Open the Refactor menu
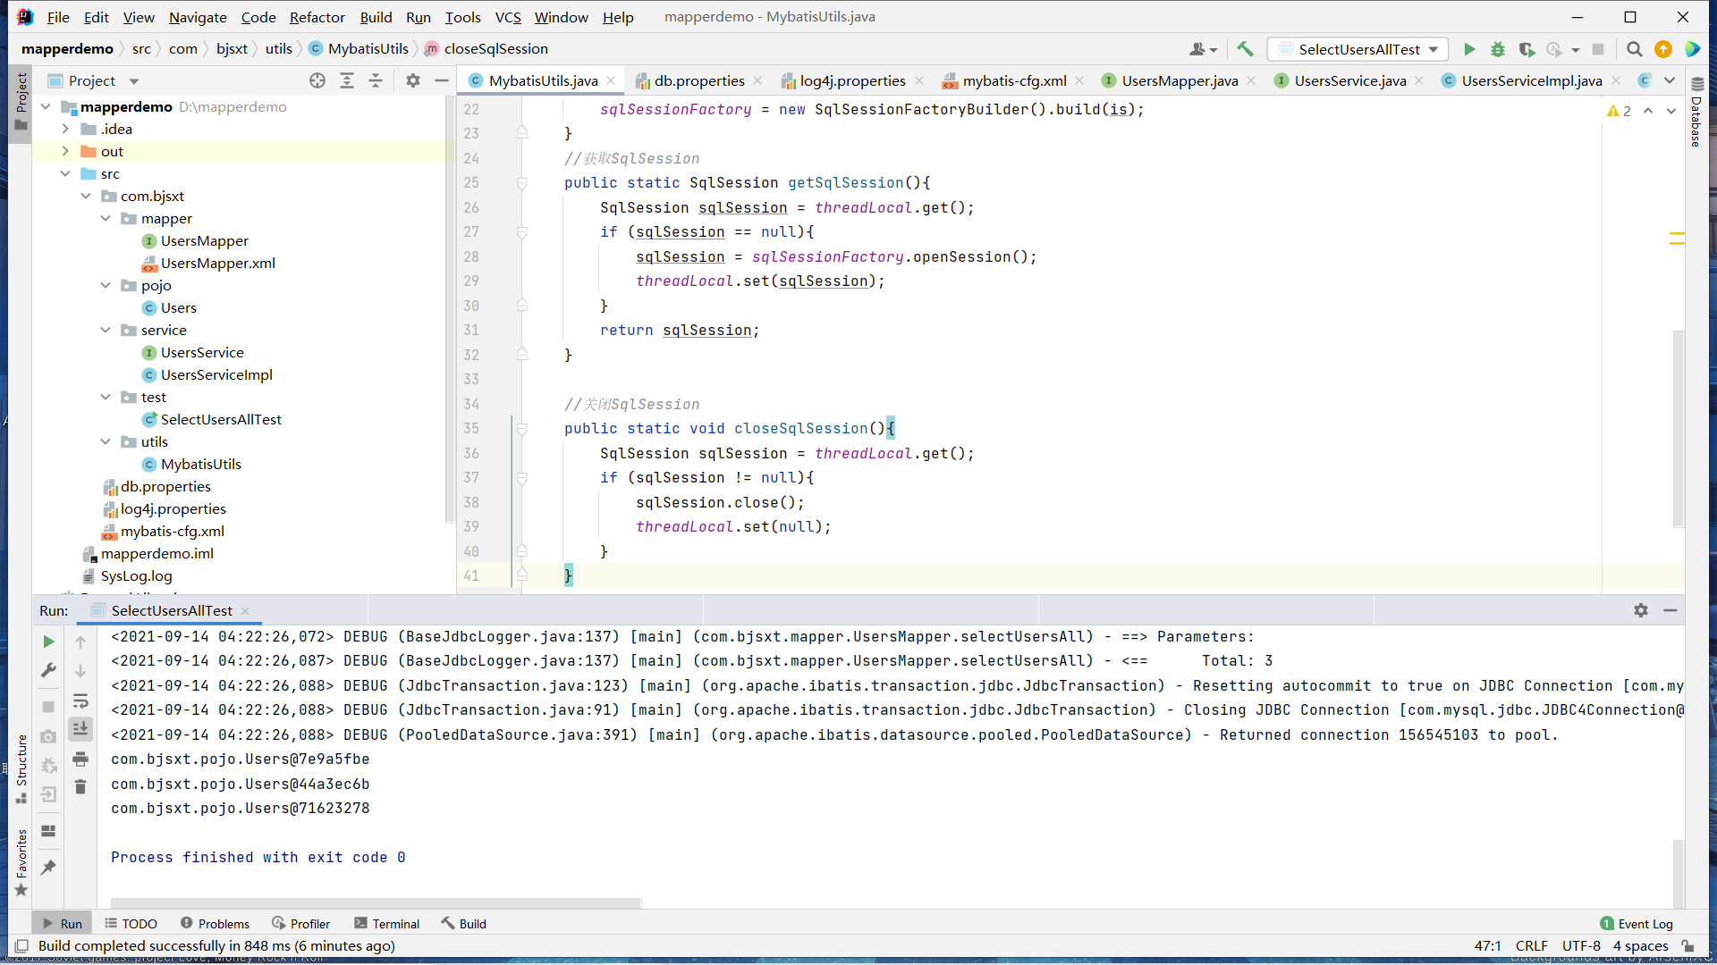The height and width of the screenshot is (965, 1717). [317, 17]
